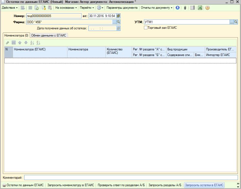Screen dimensions: 241x189
Task: Switch to Обмен данными с ЕГАИС tab
Action: 49,35
